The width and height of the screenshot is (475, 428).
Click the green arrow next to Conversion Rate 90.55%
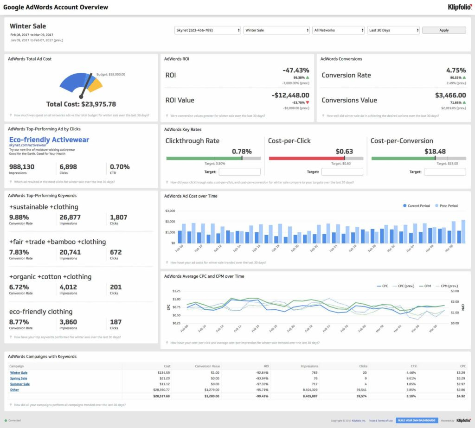(x=463, y=78)
